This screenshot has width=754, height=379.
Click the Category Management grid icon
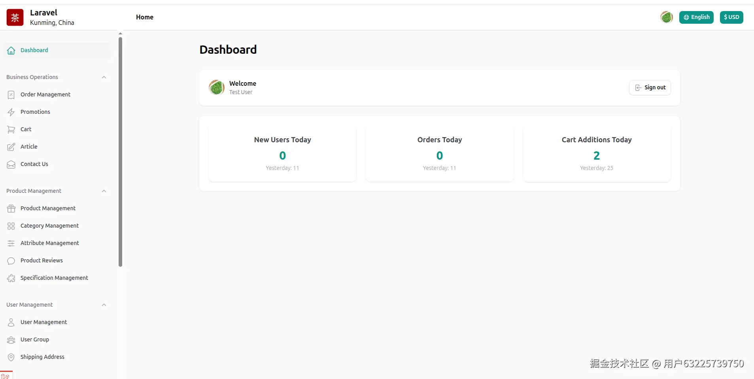point(11,226)
